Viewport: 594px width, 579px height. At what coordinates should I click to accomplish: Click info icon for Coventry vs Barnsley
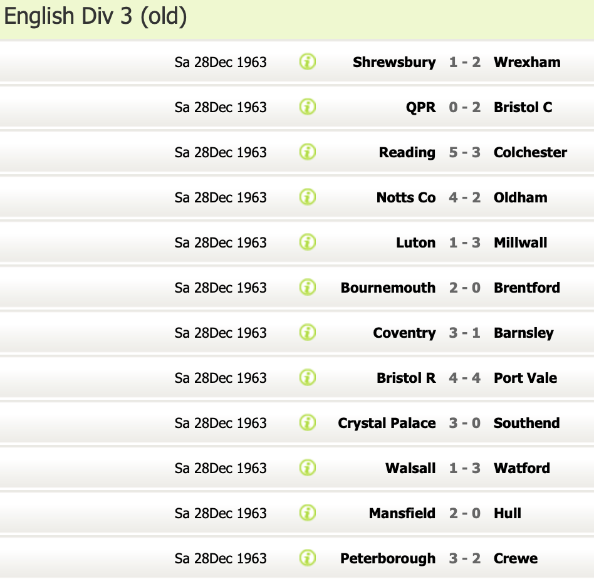click(307, 333)
